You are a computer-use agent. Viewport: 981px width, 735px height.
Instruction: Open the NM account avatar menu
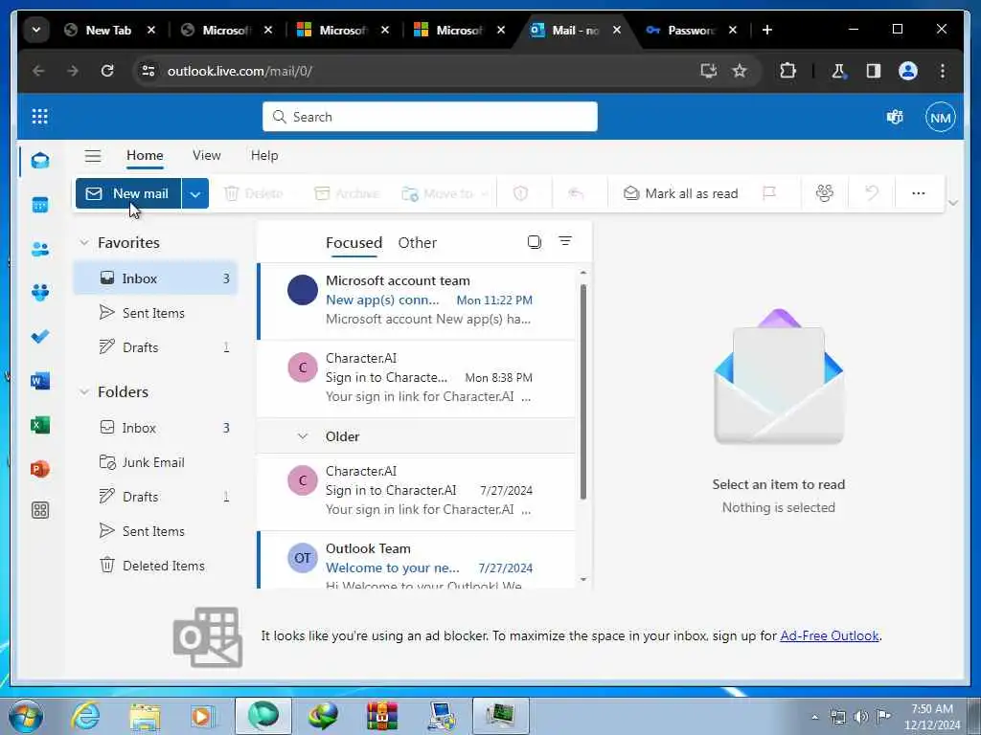point(941,118)
